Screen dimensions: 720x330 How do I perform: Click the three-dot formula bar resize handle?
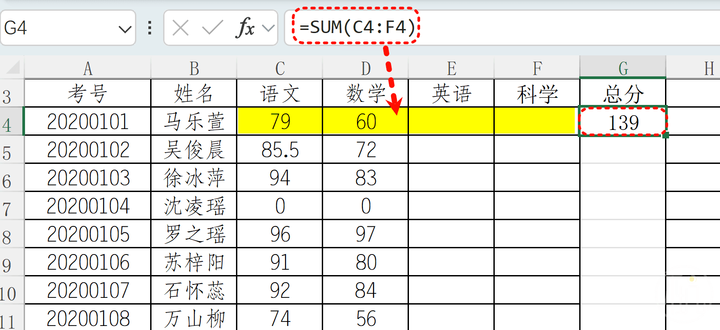tap(150, 28)
